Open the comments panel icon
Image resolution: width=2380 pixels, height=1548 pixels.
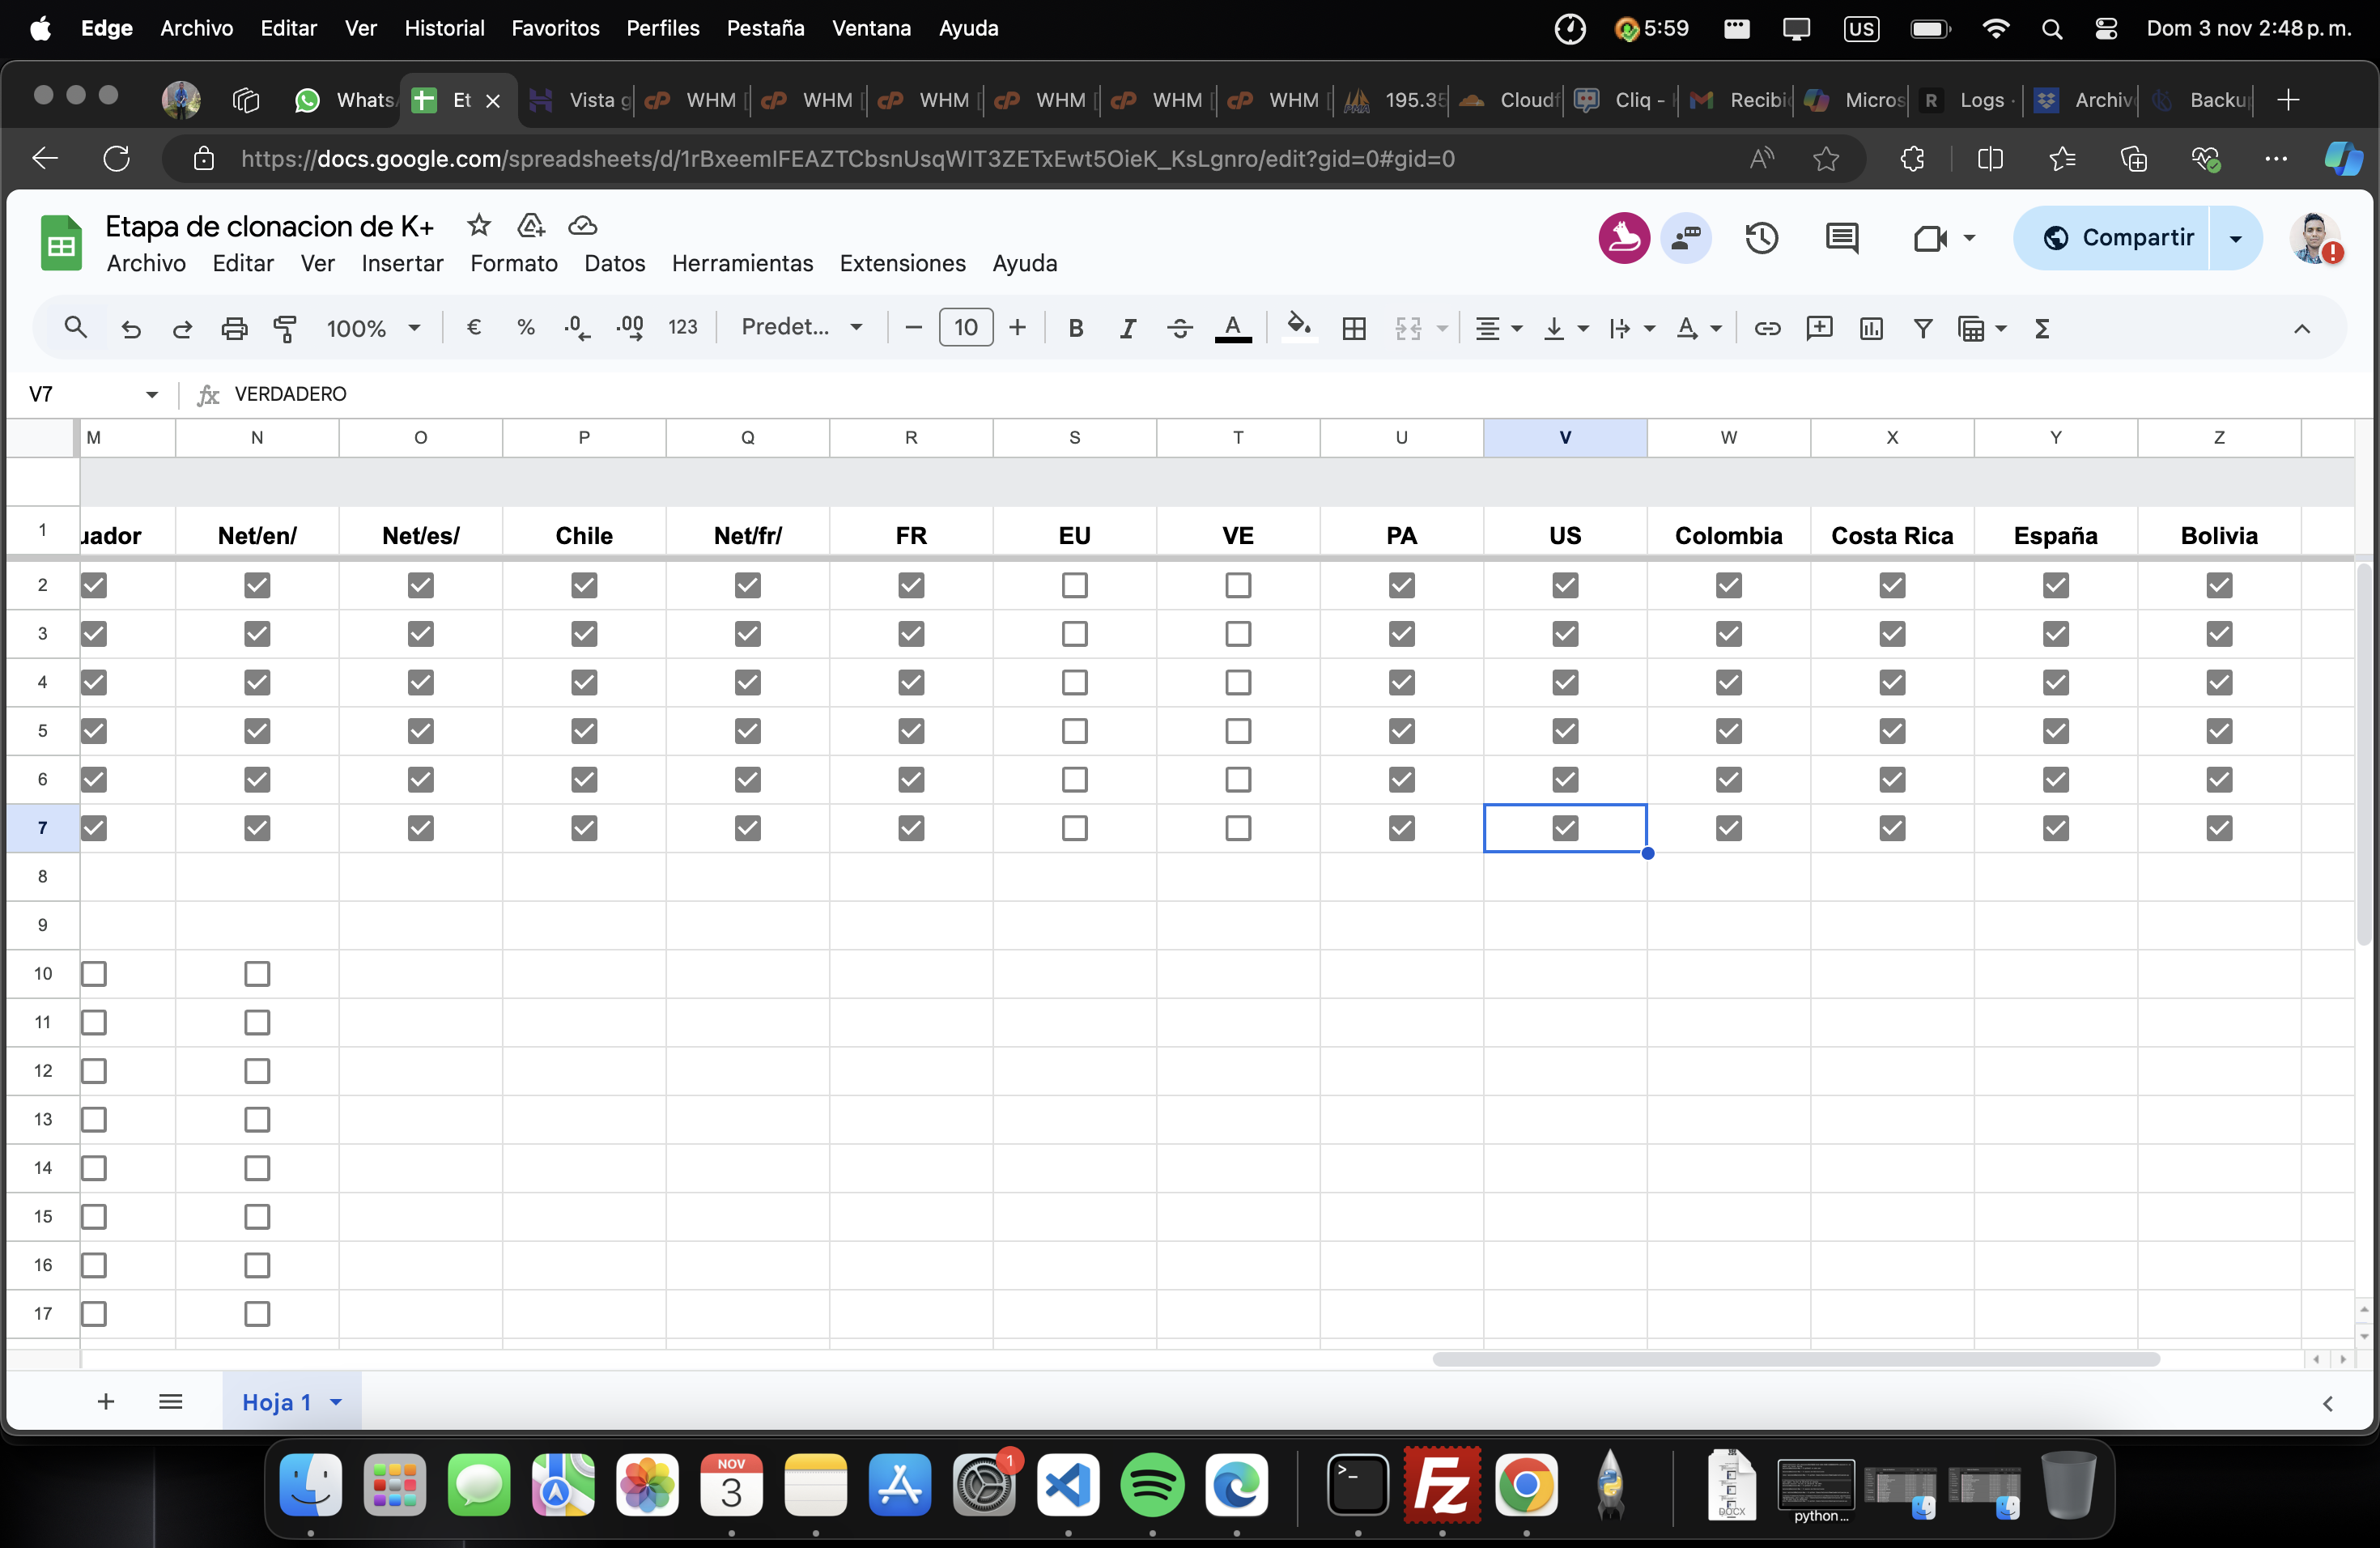pyautogui.click(x=1841, y=238)
